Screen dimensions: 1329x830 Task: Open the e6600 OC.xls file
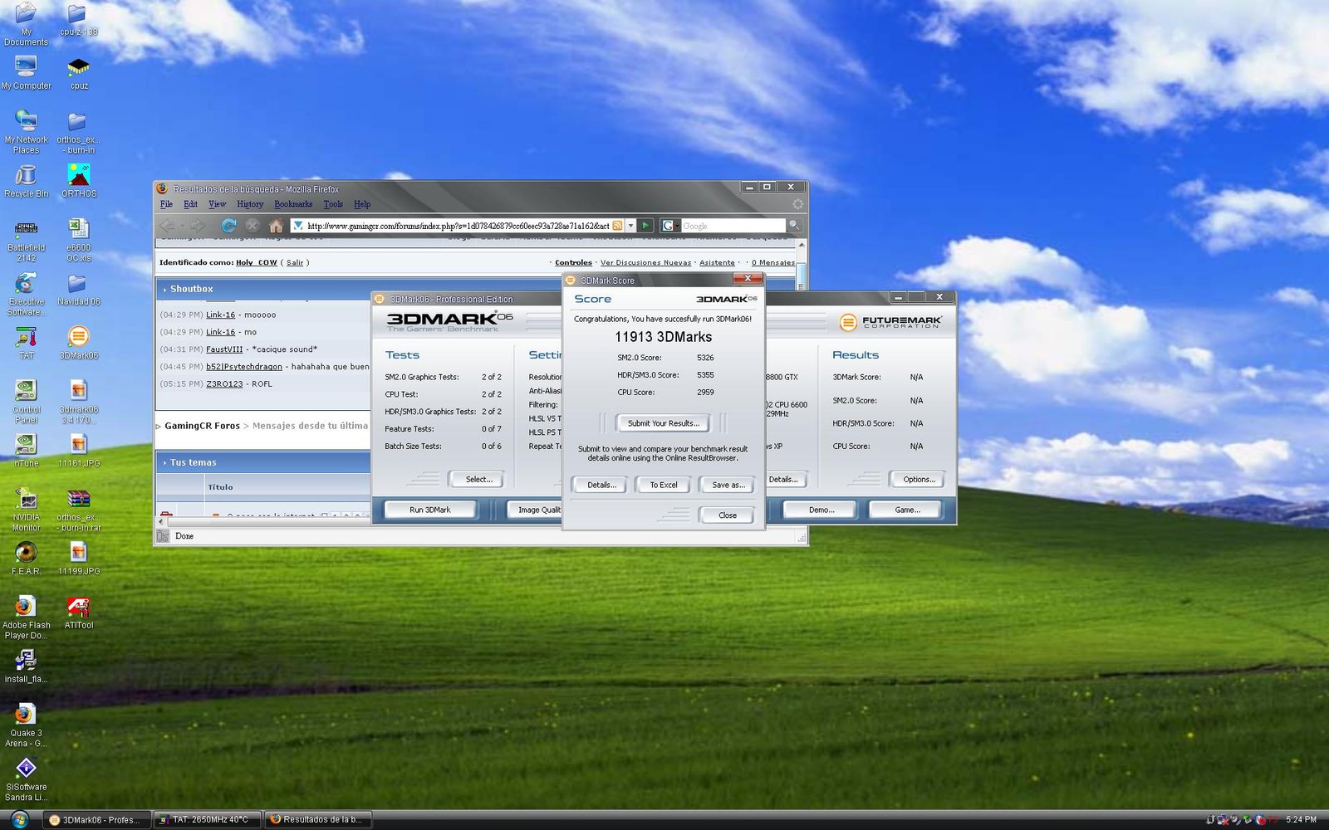pyautogui.click(x=79, y=241)
